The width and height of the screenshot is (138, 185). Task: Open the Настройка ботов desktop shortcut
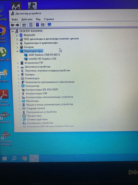[x=6, y=139]
